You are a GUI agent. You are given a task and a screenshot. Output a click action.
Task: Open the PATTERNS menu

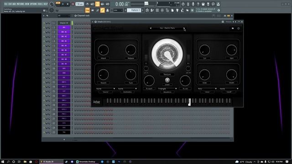[21, 4]
